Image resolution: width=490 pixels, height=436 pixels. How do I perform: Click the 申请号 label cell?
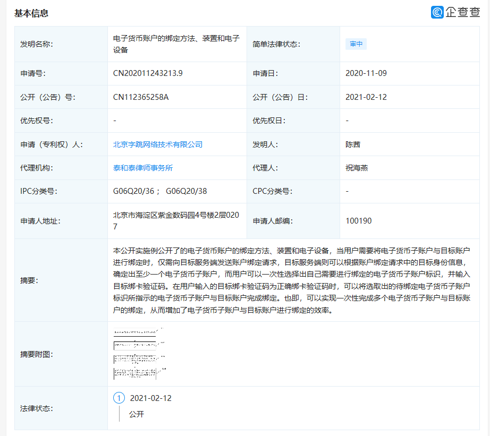61,73
